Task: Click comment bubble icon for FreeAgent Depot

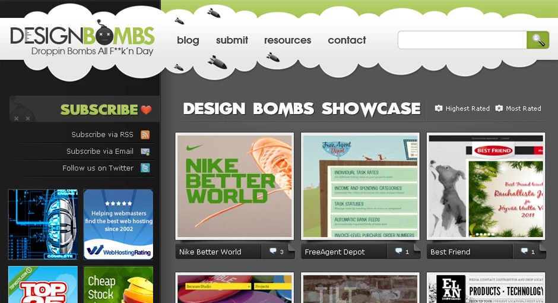Action: [398, 251]
